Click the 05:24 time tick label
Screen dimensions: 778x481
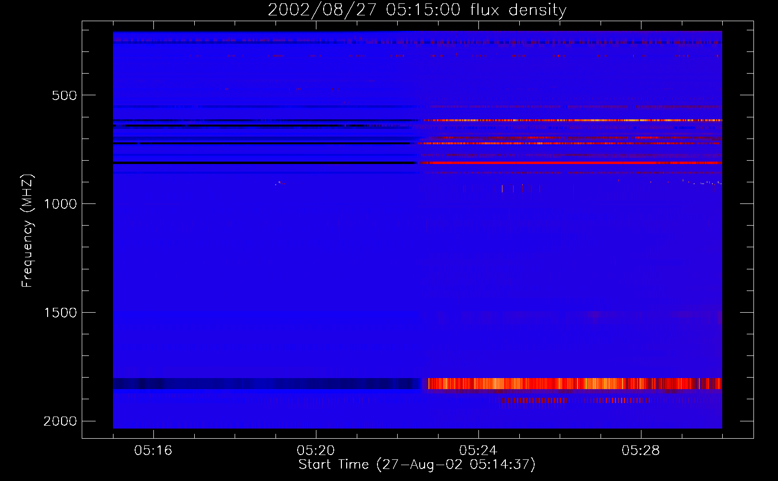point(478,451)
